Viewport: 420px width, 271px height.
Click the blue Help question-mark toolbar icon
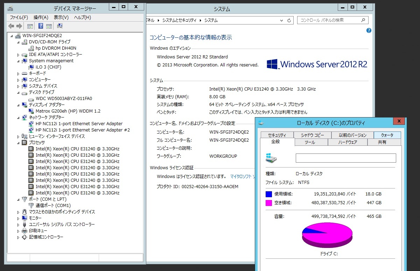(41, 26)
